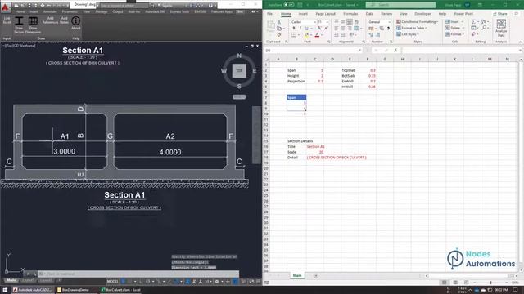
Task: Click the Windows Start button
Action: [5, 290]
